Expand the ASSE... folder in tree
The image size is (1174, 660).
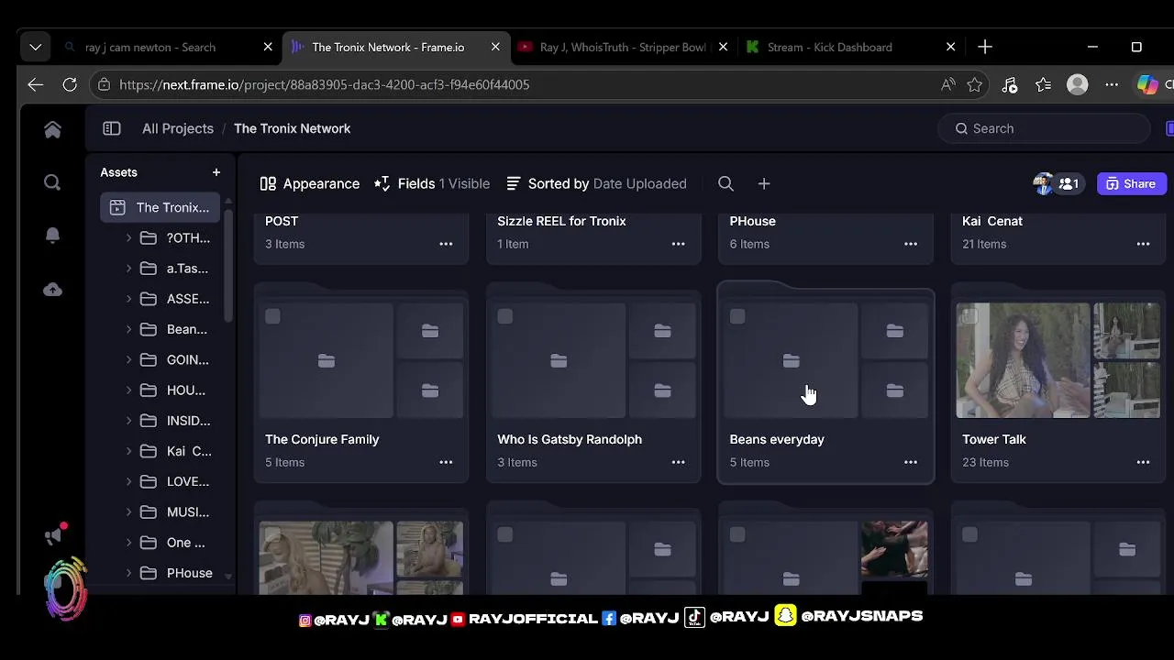tap(128, 299)
